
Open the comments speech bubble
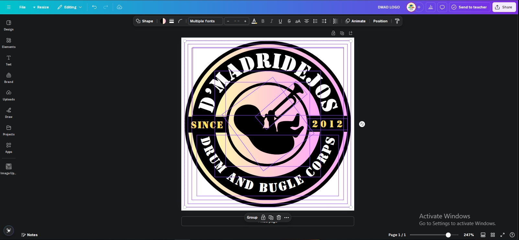pyautogui.click(x=442, y=7)
